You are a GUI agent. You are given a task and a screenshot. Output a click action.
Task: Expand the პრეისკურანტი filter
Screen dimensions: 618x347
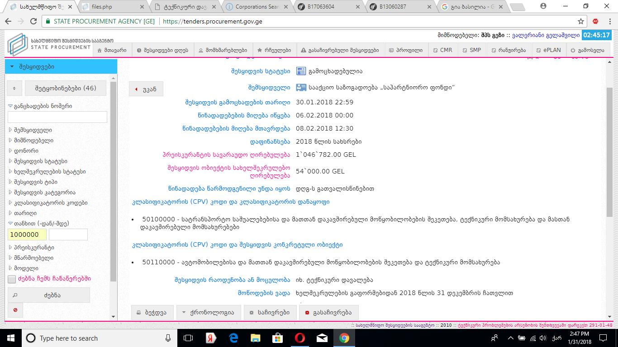pyautogui.click(x=31, y=248)
